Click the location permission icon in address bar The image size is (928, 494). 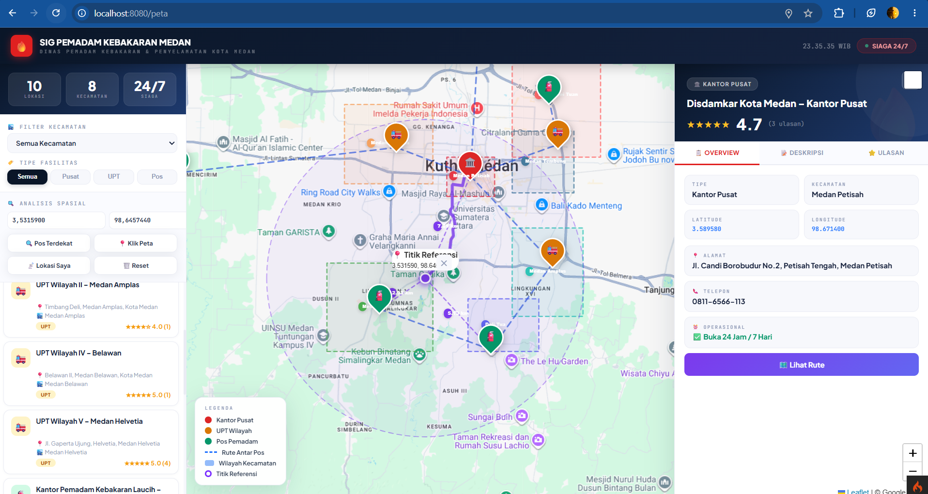point(789,14)
